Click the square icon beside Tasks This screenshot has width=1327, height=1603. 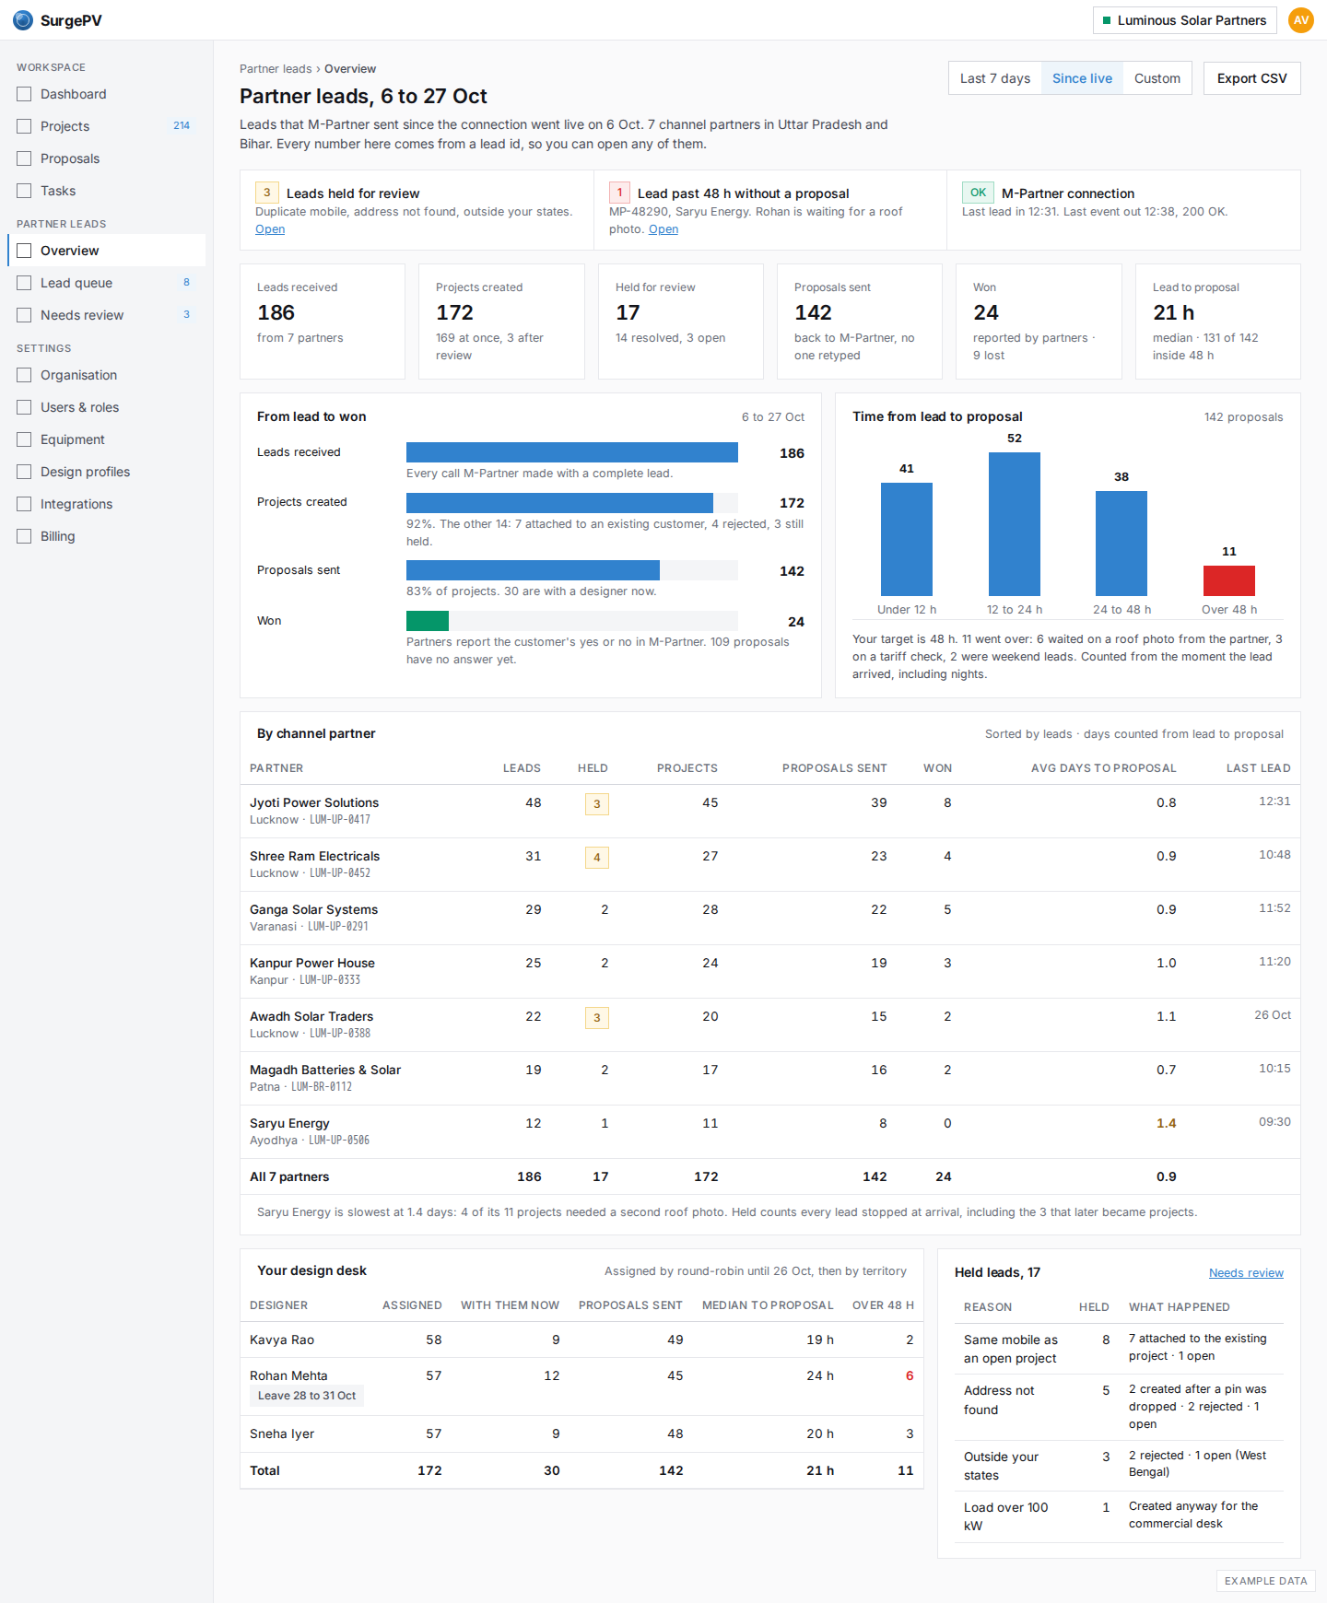[24, 191]
